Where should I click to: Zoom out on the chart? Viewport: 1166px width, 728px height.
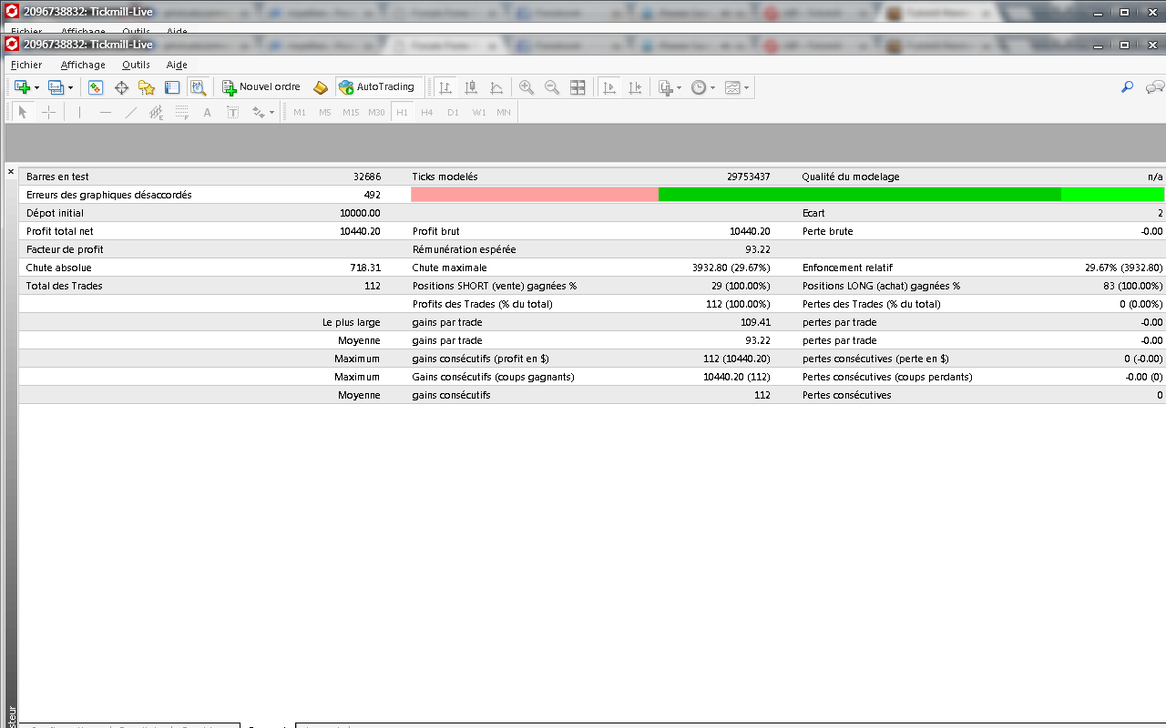point(552,87)
